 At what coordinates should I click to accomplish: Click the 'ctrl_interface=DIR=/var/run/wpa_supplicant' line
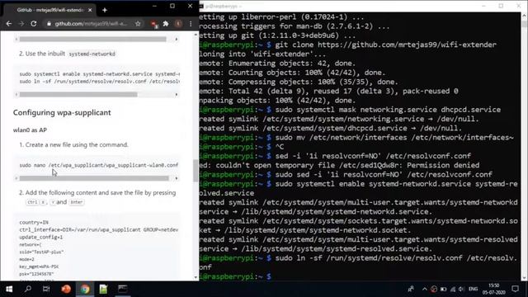99,229
